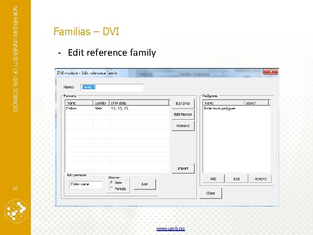Click the family Name text field

pos(112,87)
